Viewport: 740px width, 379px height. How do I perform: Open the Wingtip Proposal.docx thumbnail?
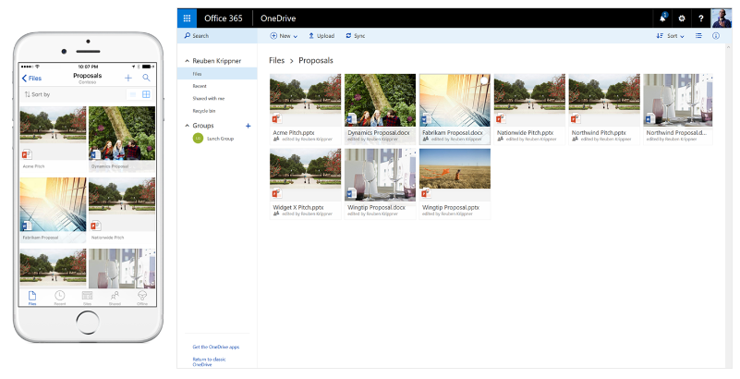[x=380, y=175]
